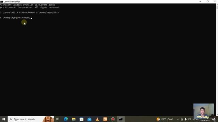Viewport: 218px width, 122px height.
Task: Minimize the Command Prompt window
Action: [200, 1]
